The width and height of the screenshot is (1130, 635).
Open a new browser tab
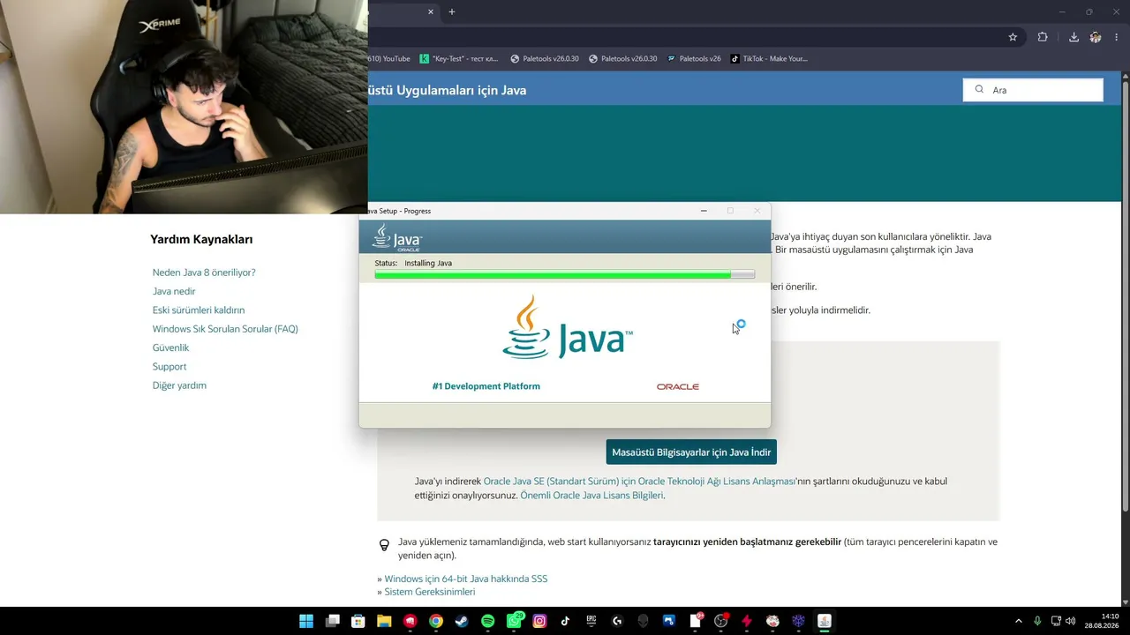pyautogui.click(x=452, y=12)
